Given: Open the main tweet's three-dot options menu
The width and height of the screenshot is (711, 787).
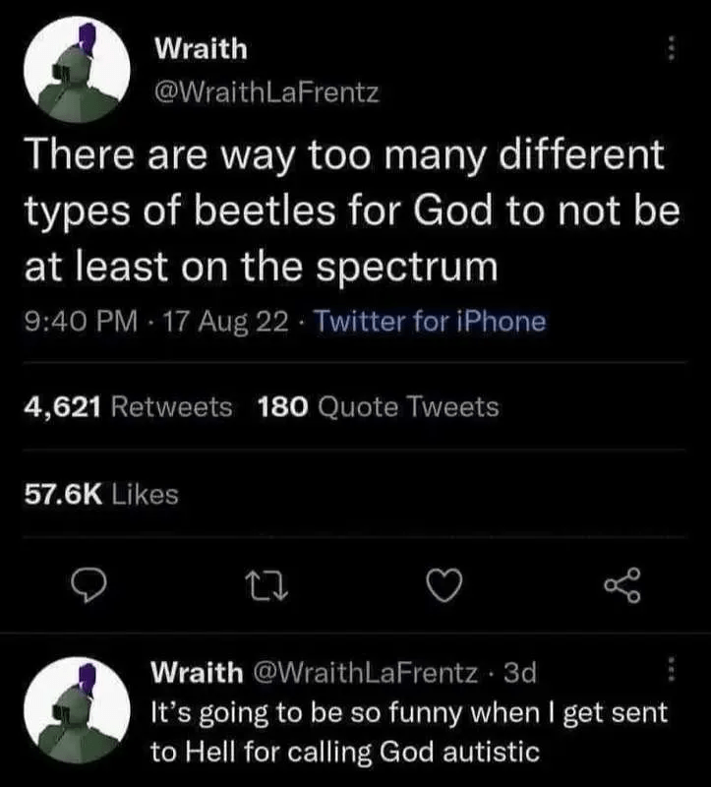Looking at the screenshot, I should click(x=671, y=48).
